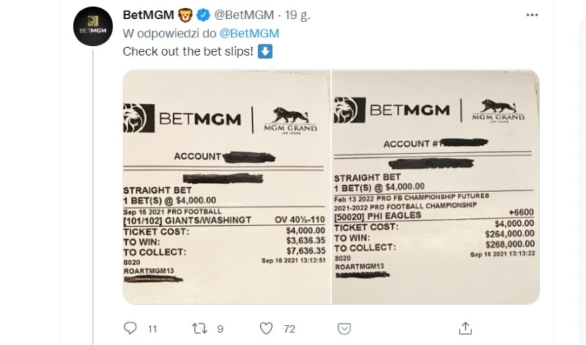Retweet this BetMGM post
586x345 pixels.
pyautogui.click(x=199, y=327)
